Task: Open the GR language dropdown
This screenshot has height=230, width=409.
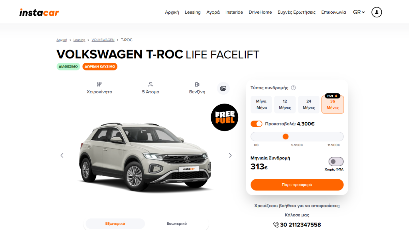Action: pos(359,12)
